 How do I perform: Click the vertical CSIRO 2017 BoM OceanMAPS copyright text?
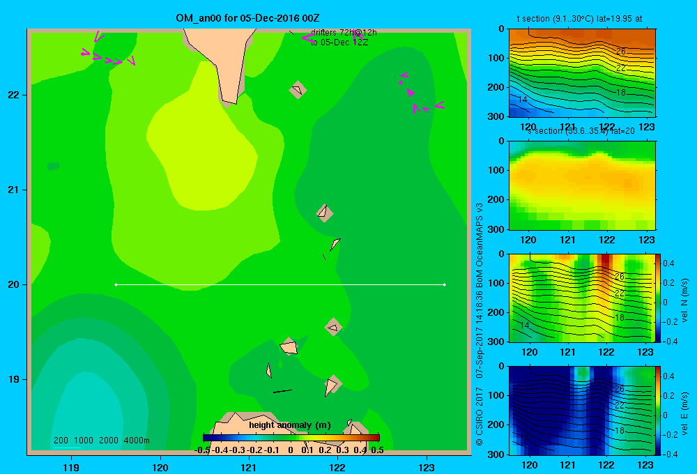pyautogui.click(x=480, y=324)
